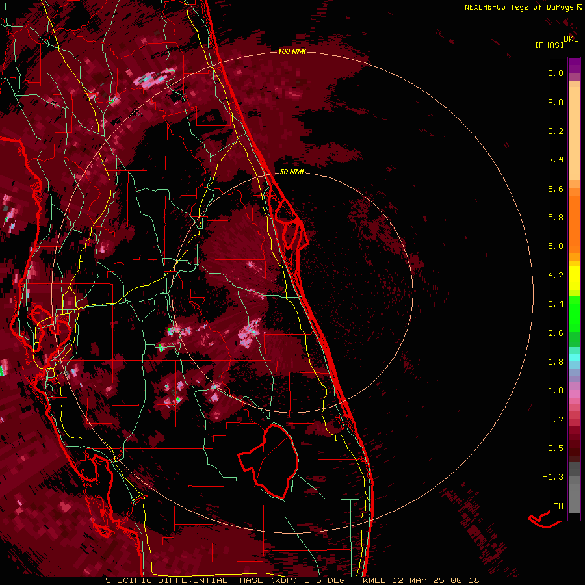Select the 1.8 scale value
The width and height of the screenshot is (585, 585).
tap(556, 362)
